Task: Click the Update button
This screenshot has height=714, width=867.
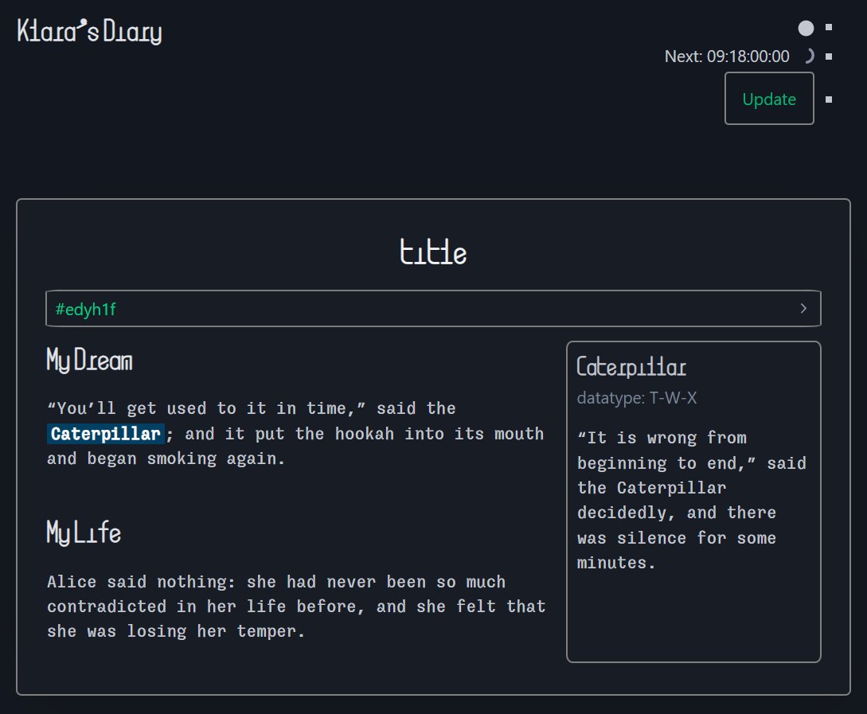Action: point(769,99)
